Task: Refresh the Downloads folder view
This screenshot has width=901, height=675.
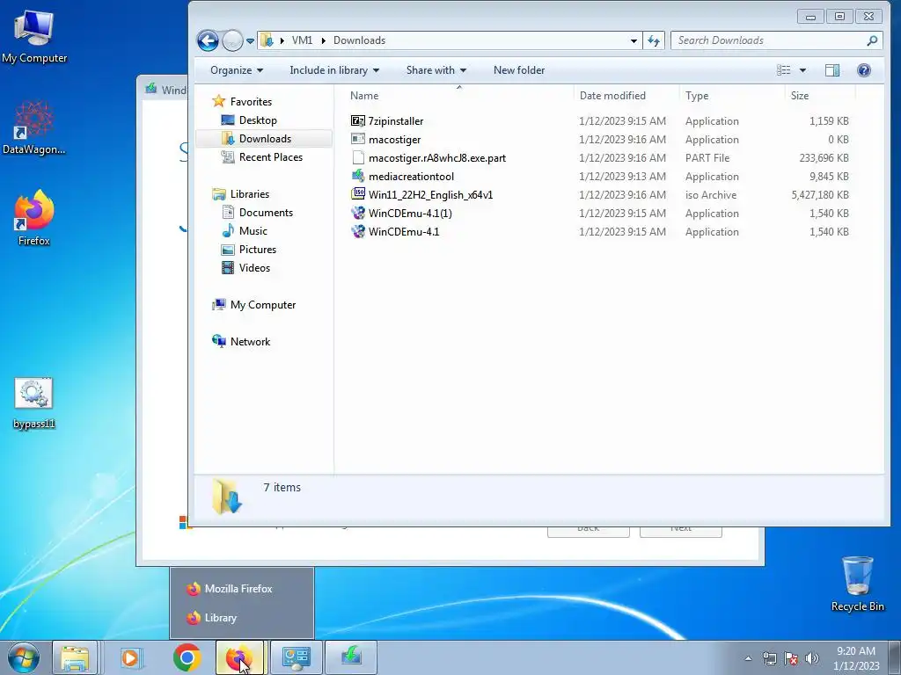Action: [x=654, y=40]
